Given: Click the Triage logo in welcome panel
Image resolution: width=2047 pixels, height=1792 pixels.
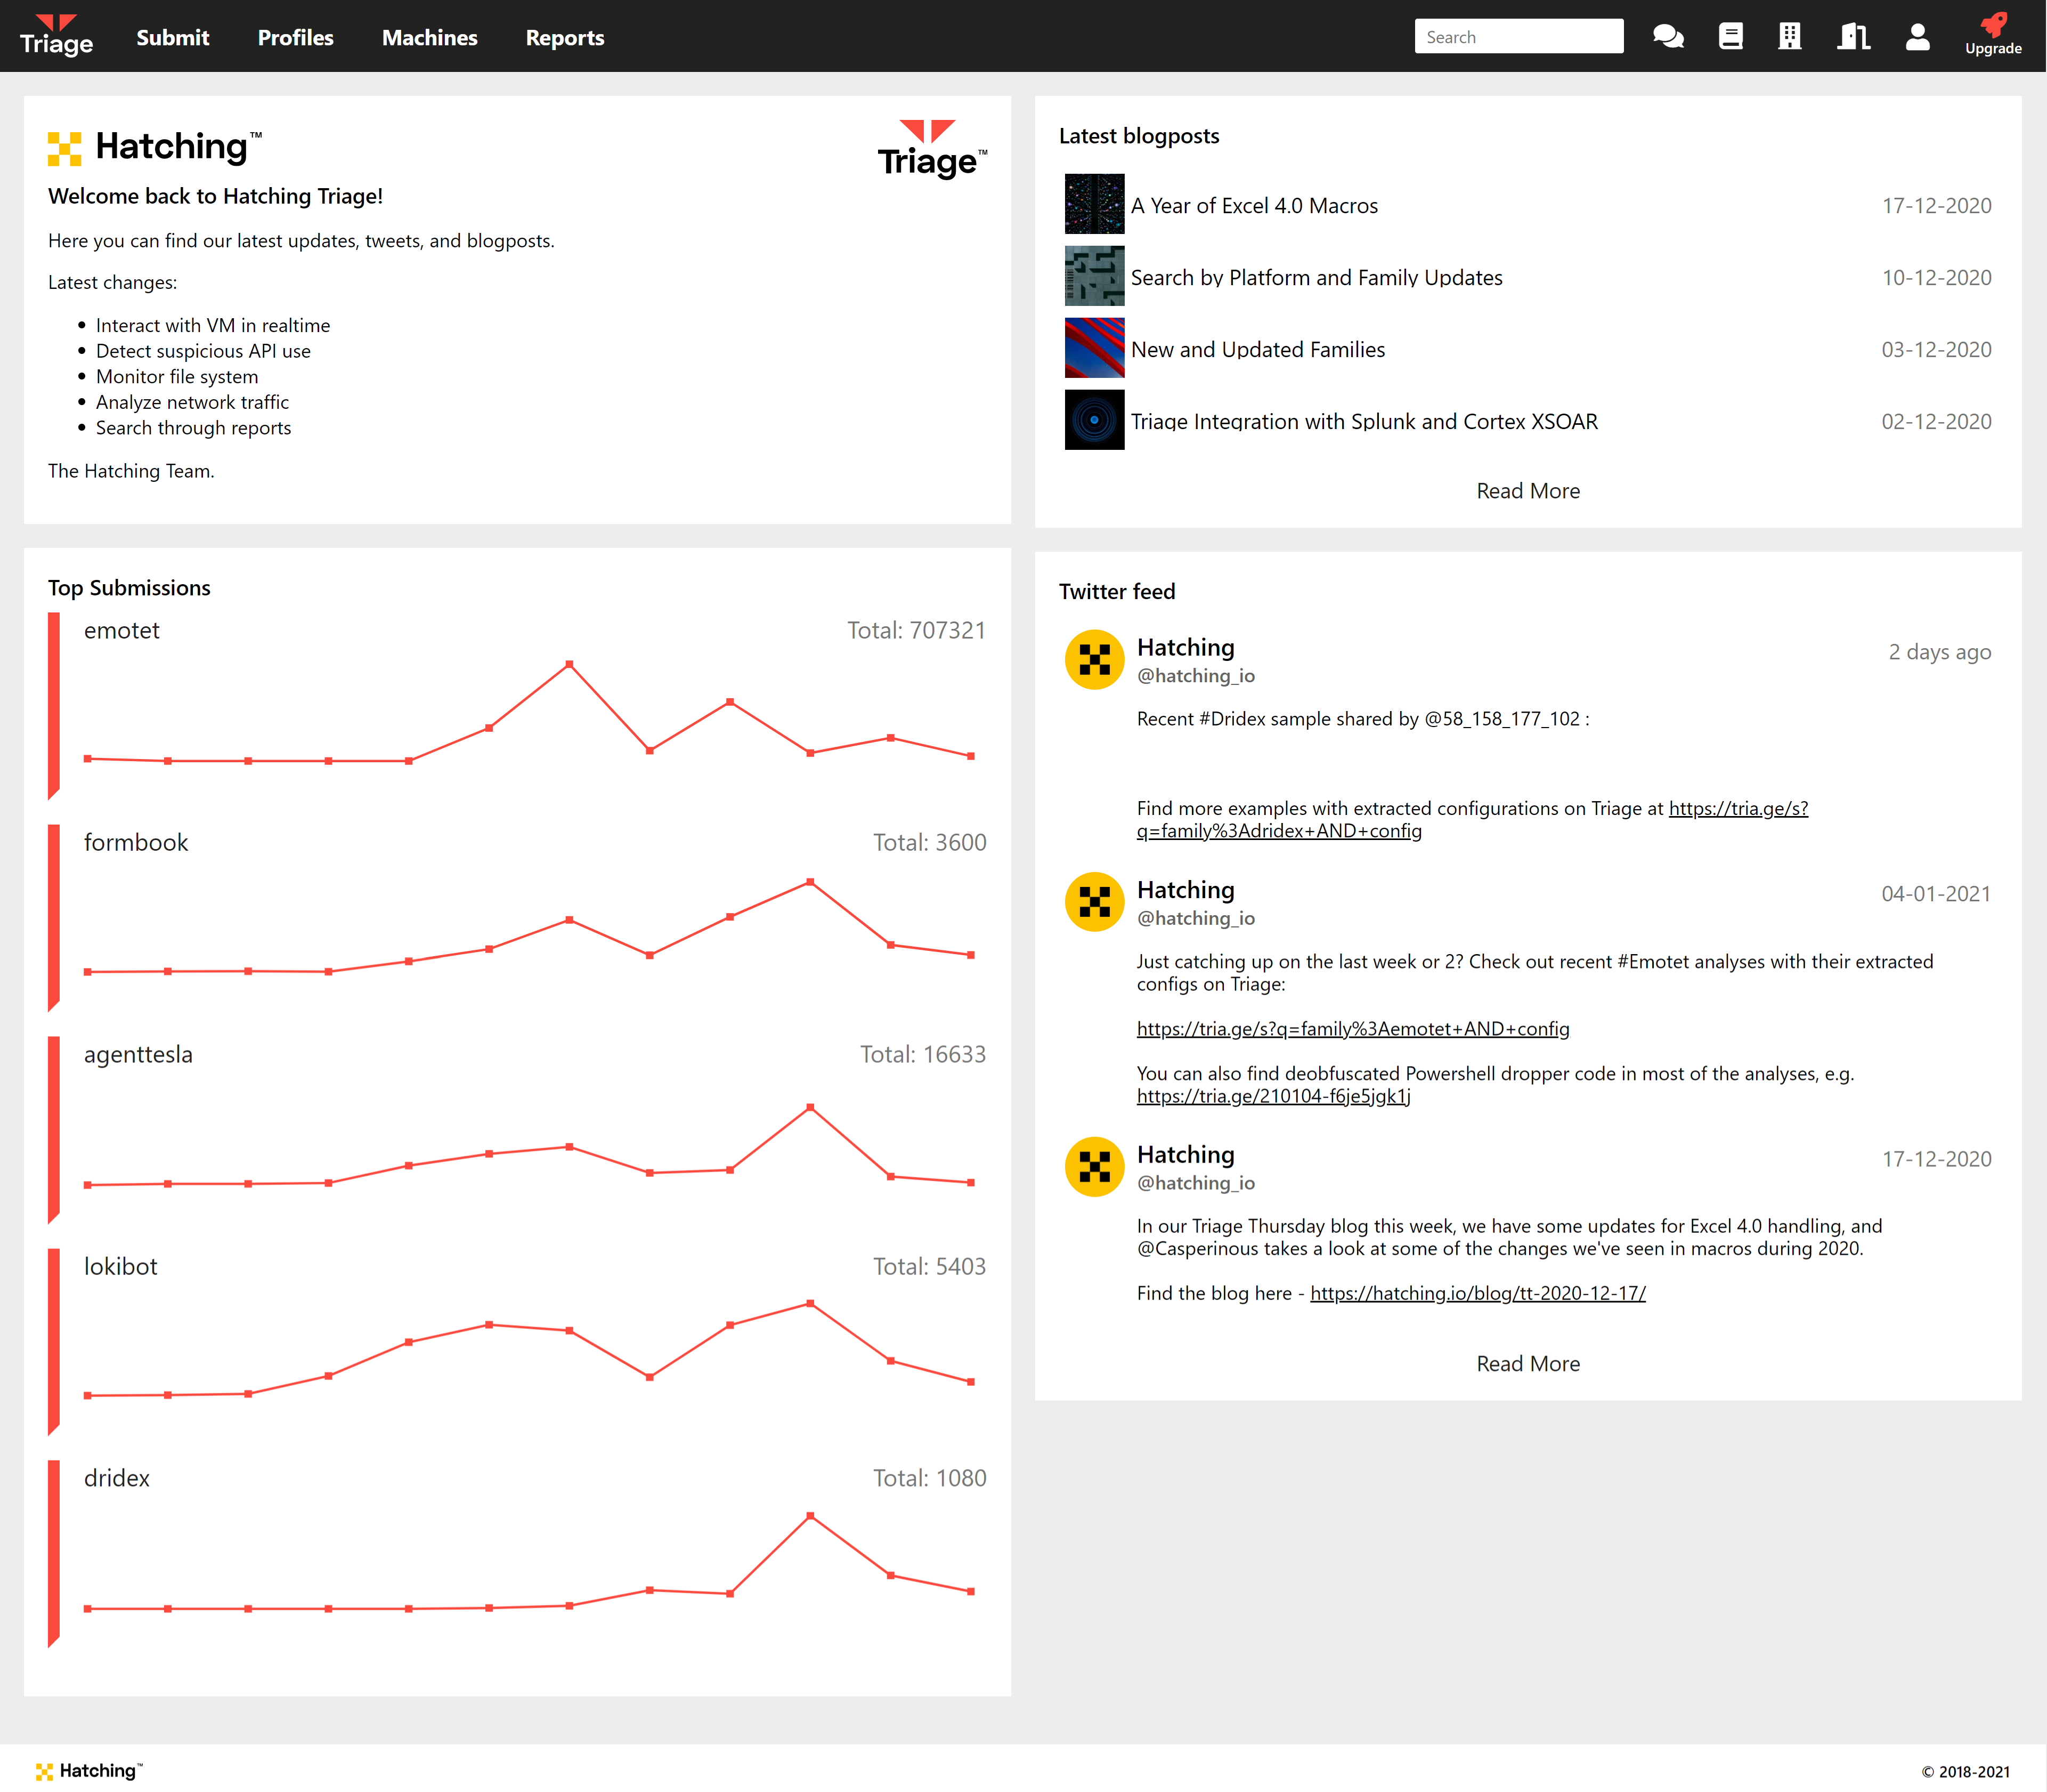Looking at the screenshot, I should coord(931,149).
